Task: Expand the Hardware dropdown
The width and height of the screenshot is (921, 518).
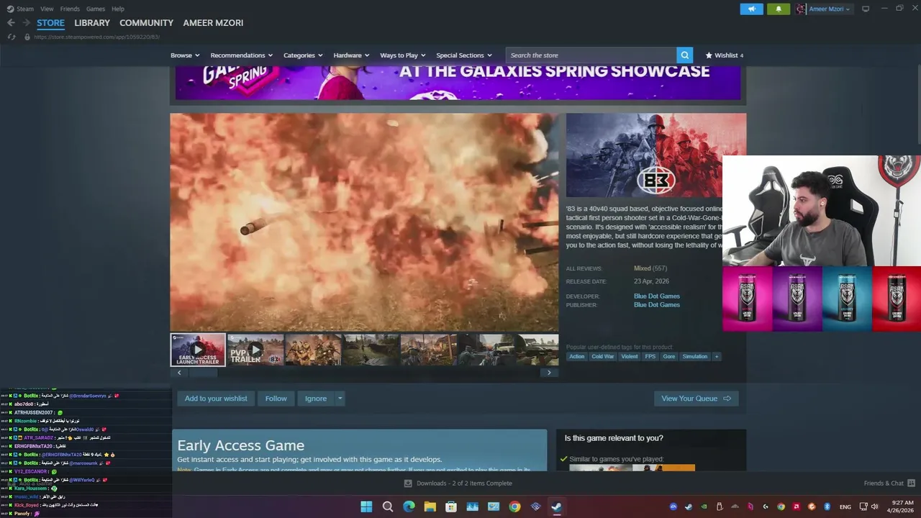Action: pos(351,55)
